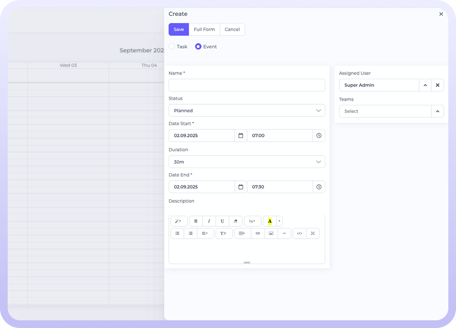Save the new event
The image size is (456, 328).
click(178, 30)
